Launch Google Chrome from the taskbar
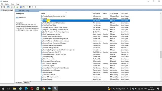Screen dimensions: 162x91 [44, 89]
